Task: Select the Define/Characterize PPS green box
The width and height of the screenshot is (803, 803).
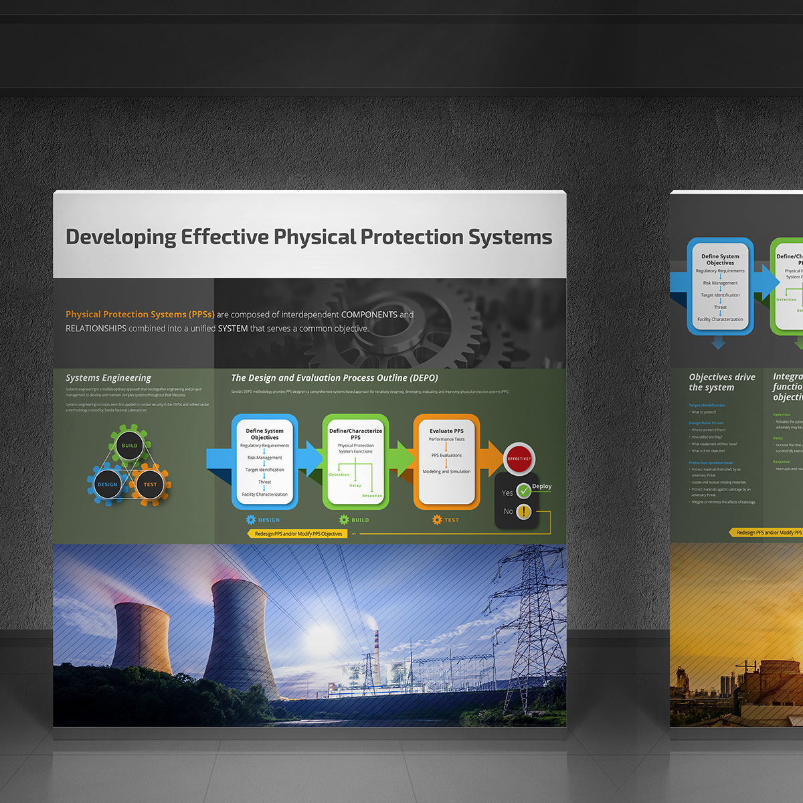Action: 355,462
